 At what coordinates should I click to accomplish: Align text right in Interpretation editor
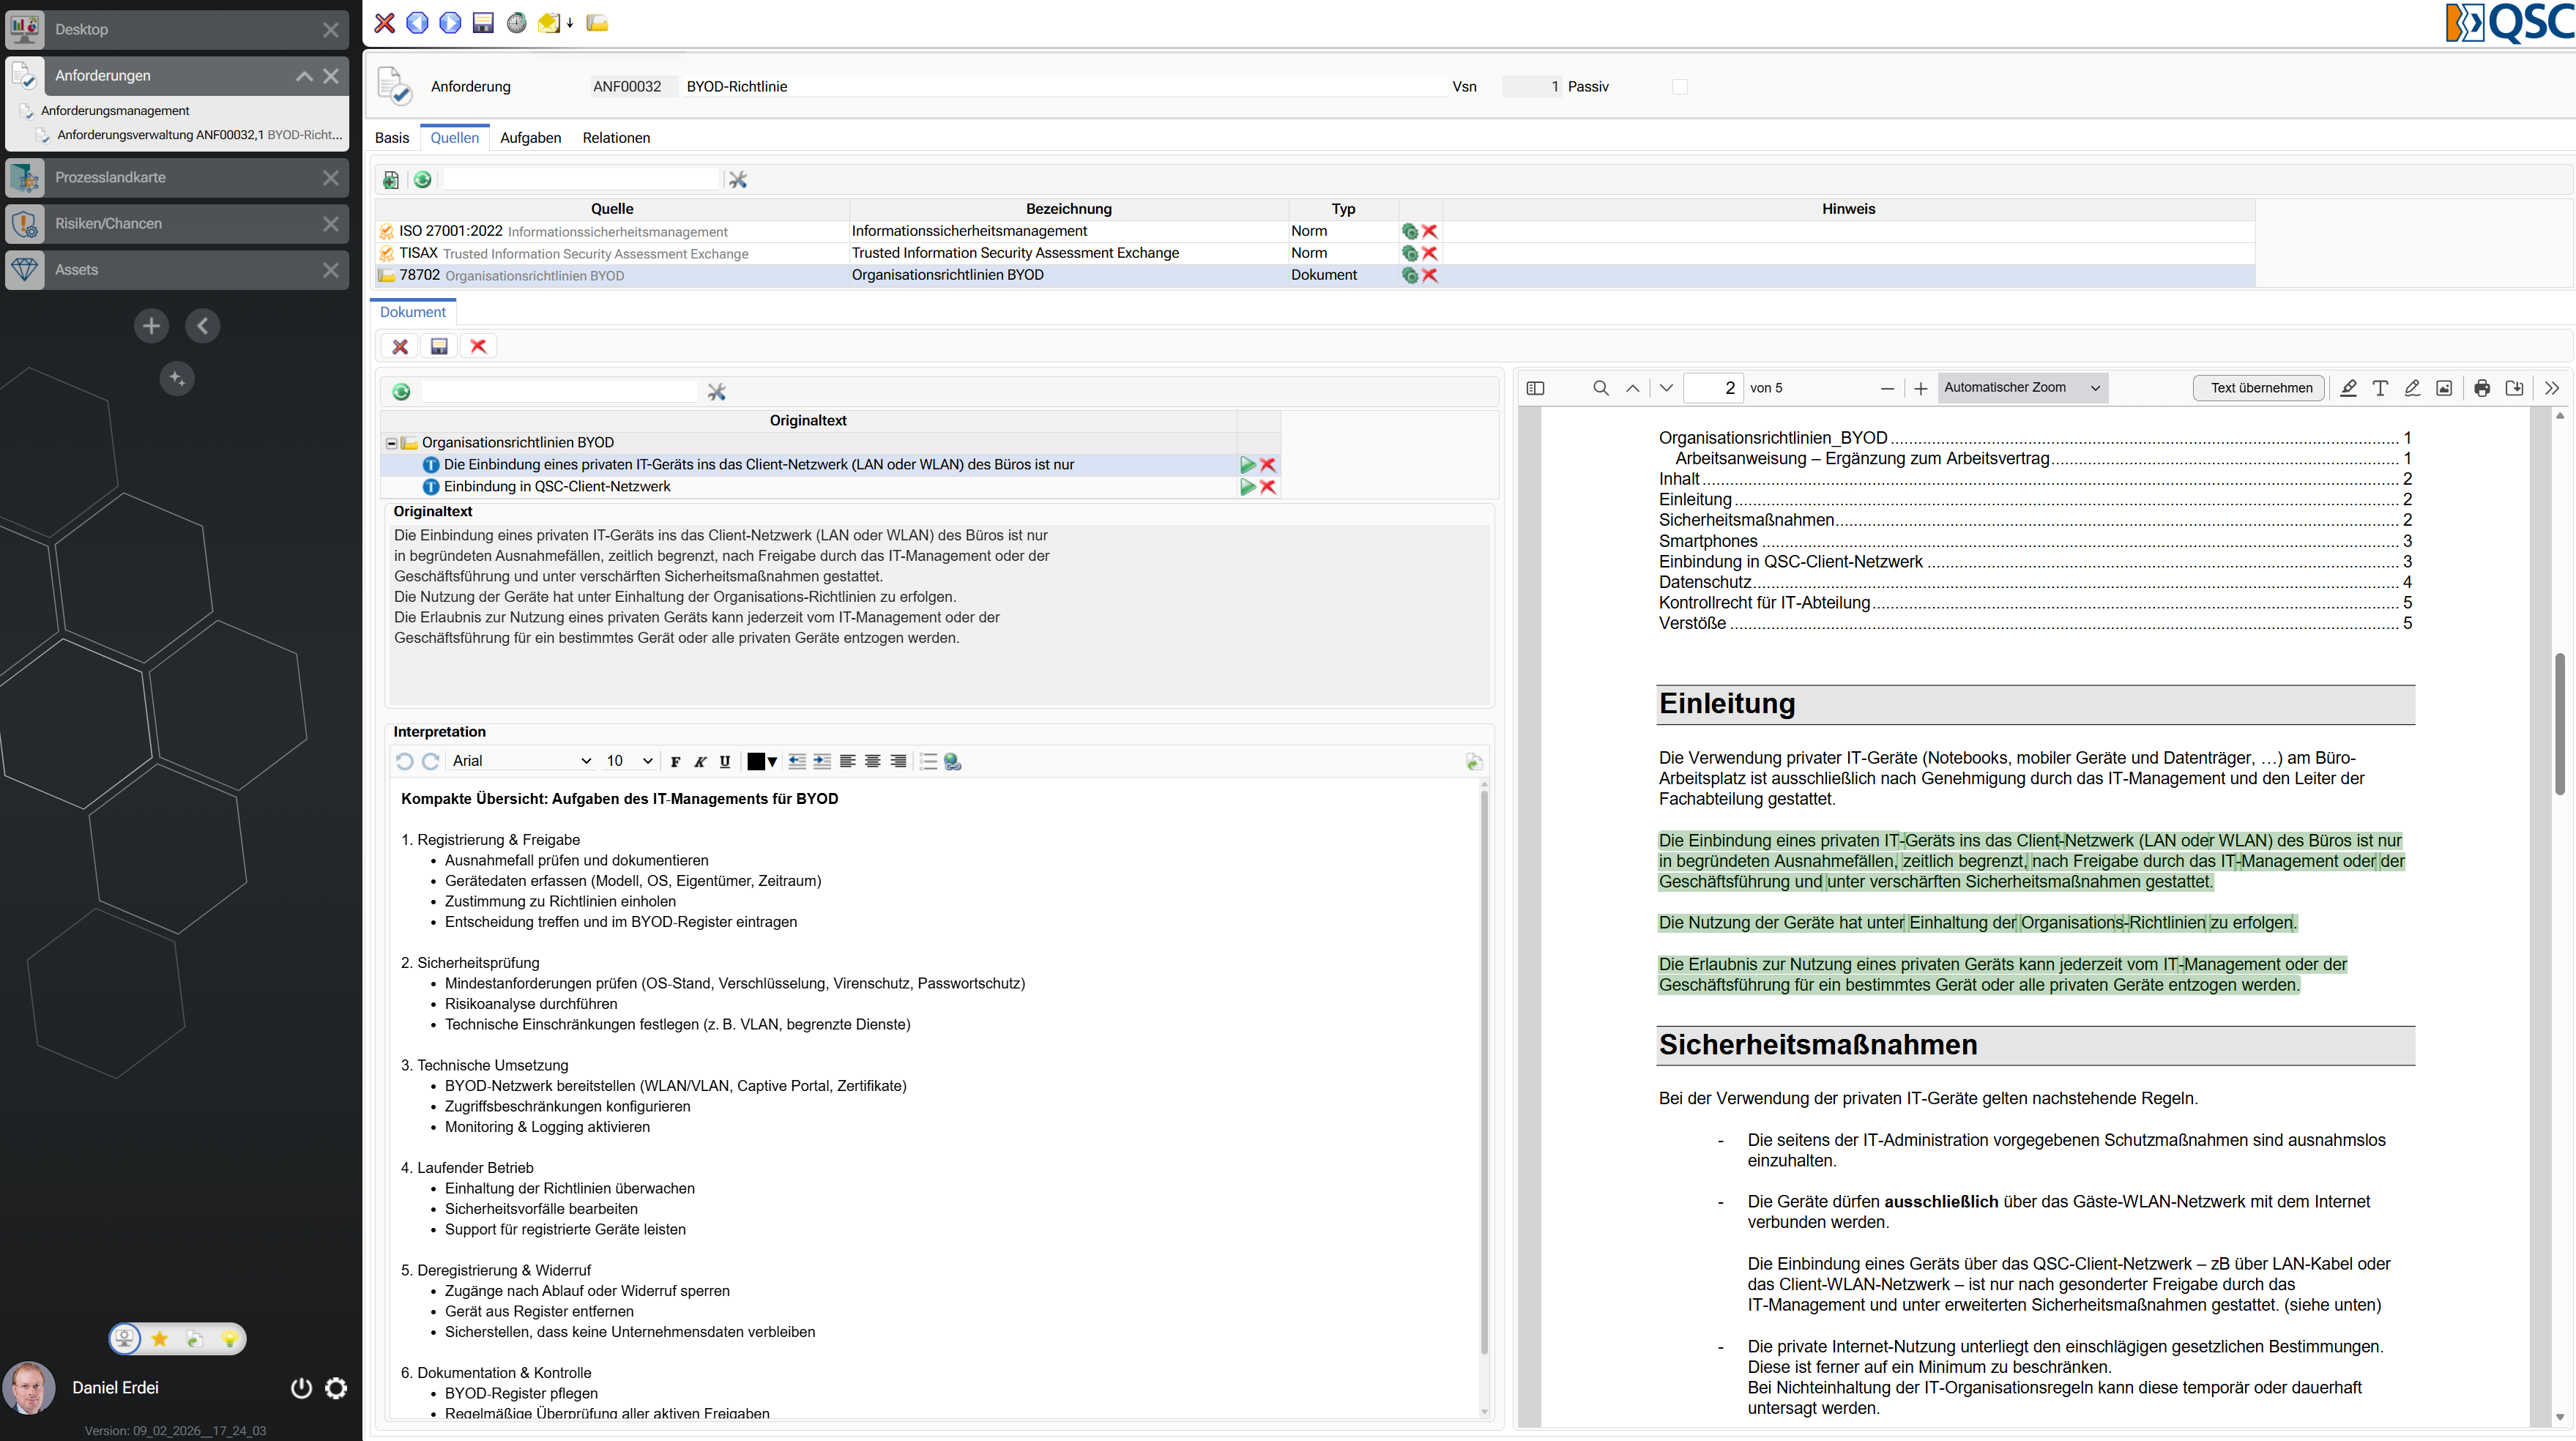click(x=898, y=761)
